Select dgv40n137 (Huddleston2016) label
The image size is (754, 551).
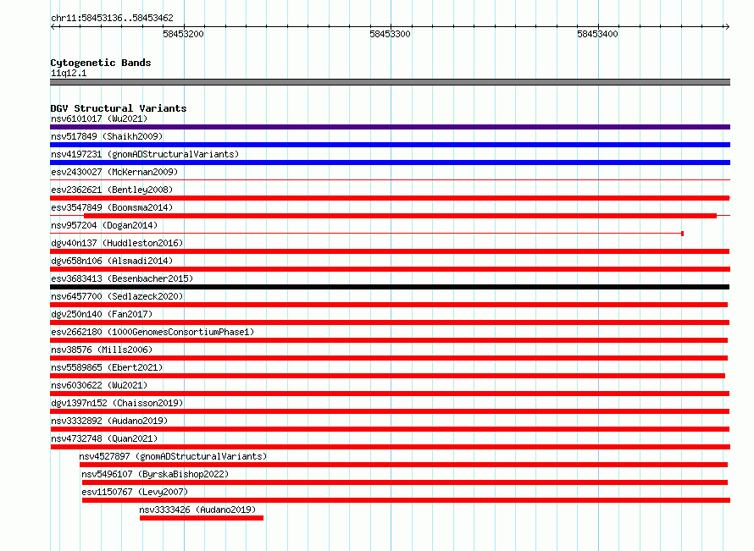coord(117,243)
